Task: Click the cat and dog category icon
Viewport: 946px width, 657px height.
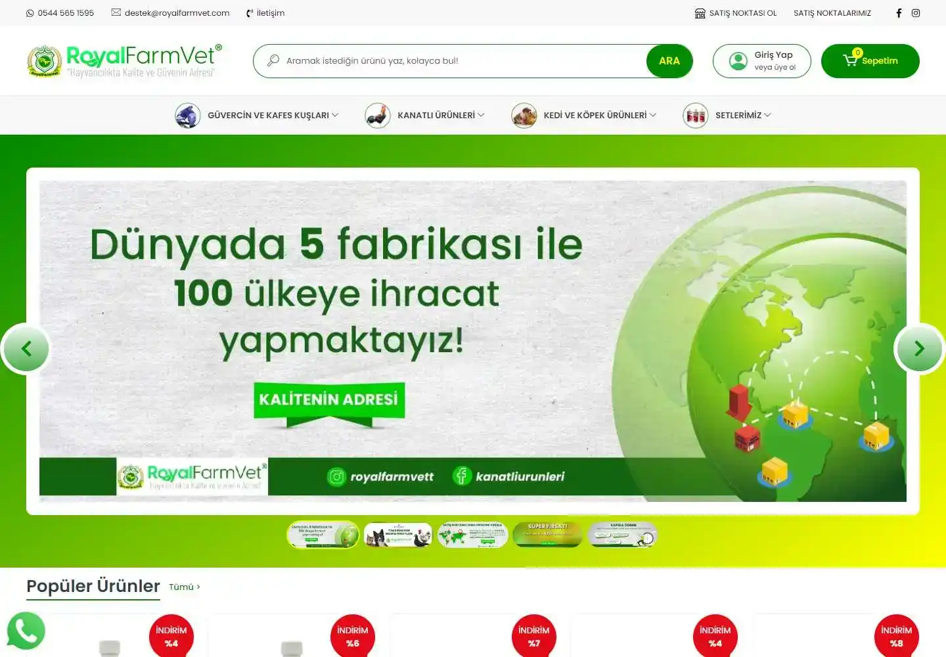Action: tap(524, 116)
